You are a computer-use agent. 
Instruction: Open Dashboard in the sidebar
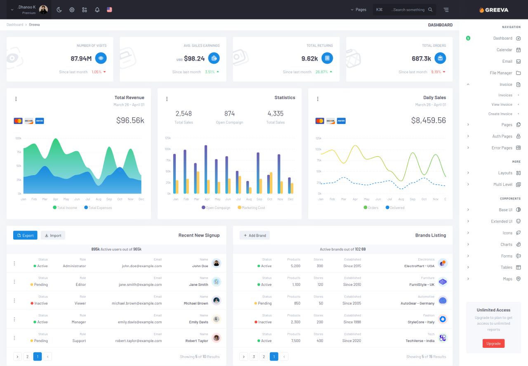493,38
